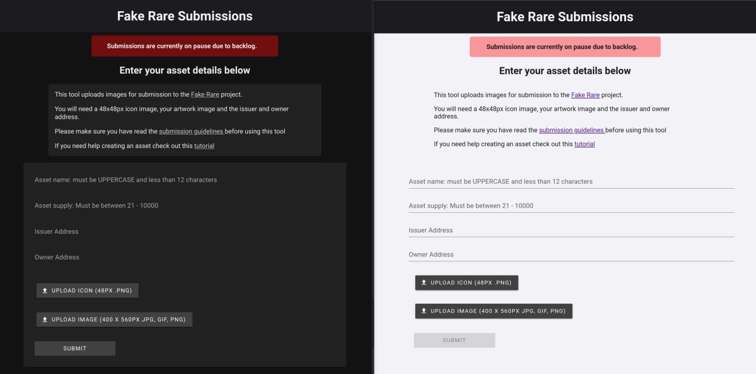The image size is (756, 374).
Task: Click pink submissions paused banner in light panel
Action: pyautogui.click(x=565, y=47)
